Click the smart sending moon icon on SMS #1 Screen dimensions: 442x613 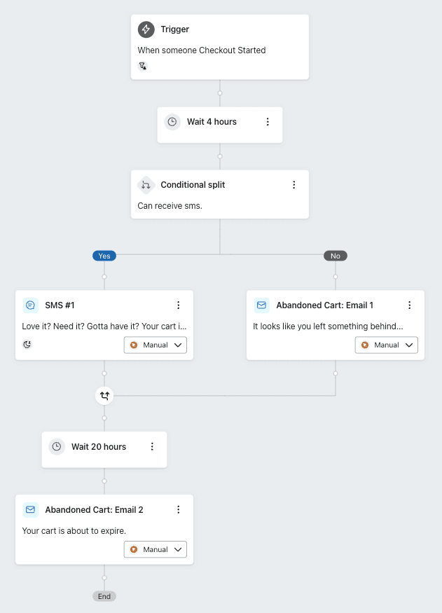click(x=27, y=344)
